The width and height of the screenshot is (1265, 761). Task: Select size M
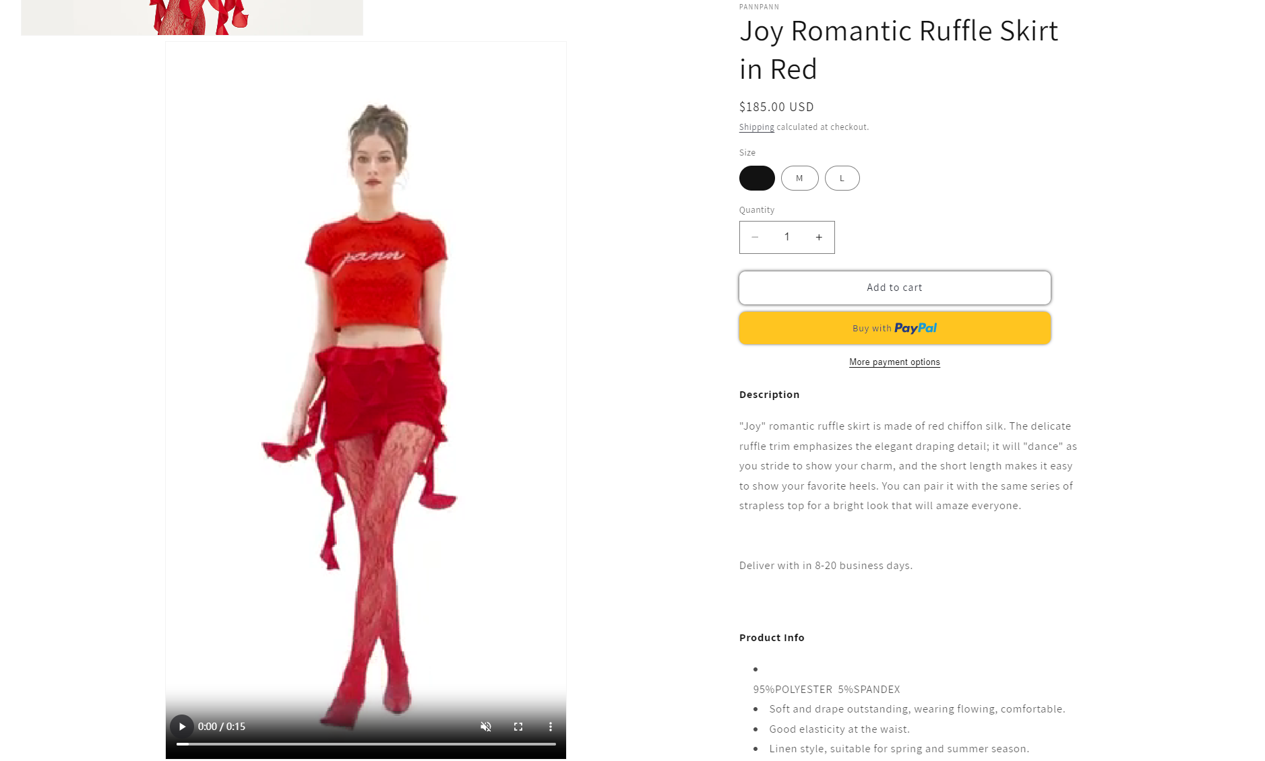[799, 178]
